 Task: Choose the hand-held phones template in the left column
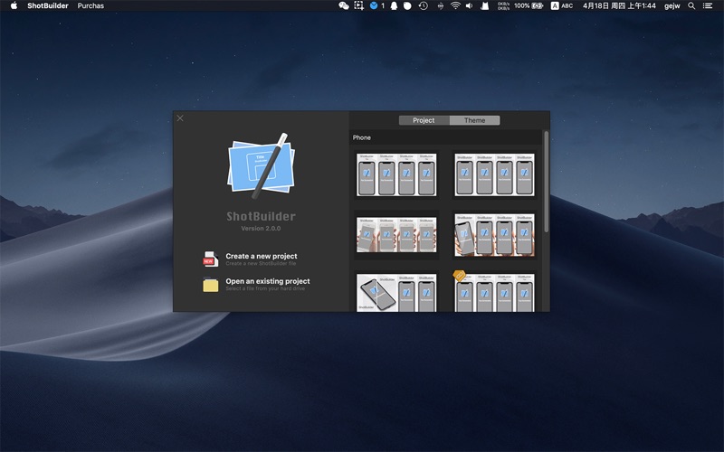396,235
